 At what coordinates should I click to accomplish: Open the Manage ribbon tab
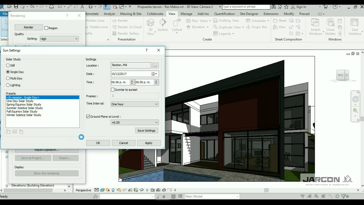186,14
